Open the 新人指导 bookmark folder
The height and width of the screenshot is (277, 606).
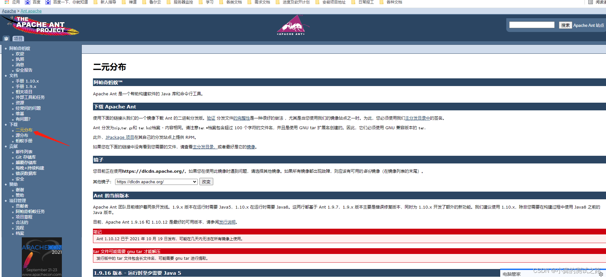pyautogui.click(x=105, y=2)
